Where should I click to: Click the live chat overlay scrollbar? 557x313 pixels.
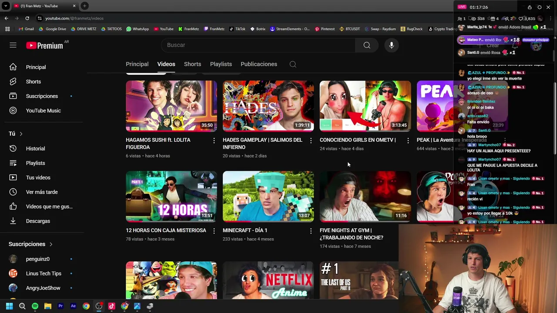pos(555,117)
